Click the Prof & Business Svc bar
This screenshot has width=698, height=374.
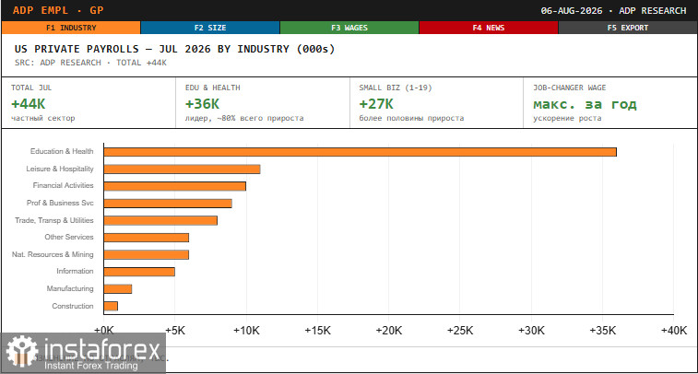168,204
